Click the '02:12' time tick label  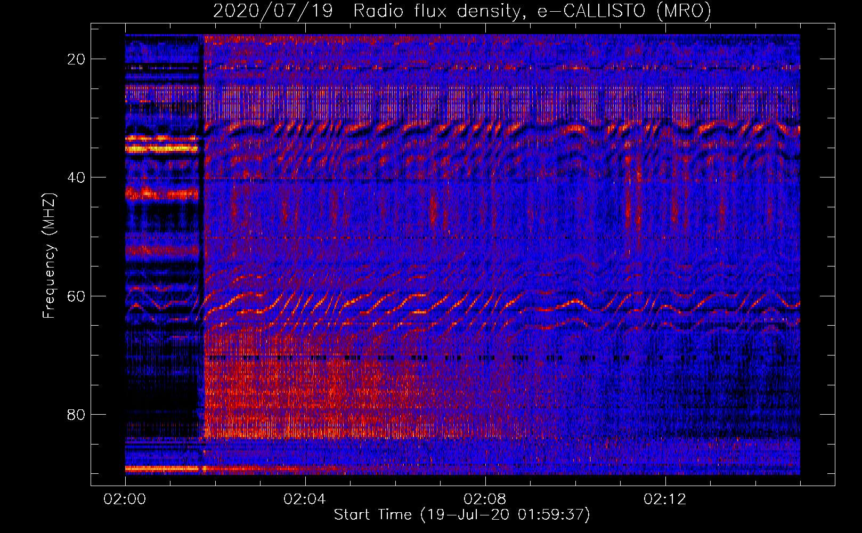(x=665, y=499)
